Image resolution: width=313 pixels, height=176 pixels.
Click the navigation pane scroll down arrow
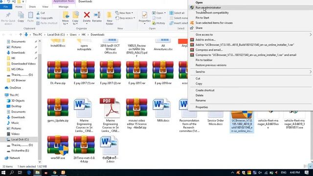(40, 162)
